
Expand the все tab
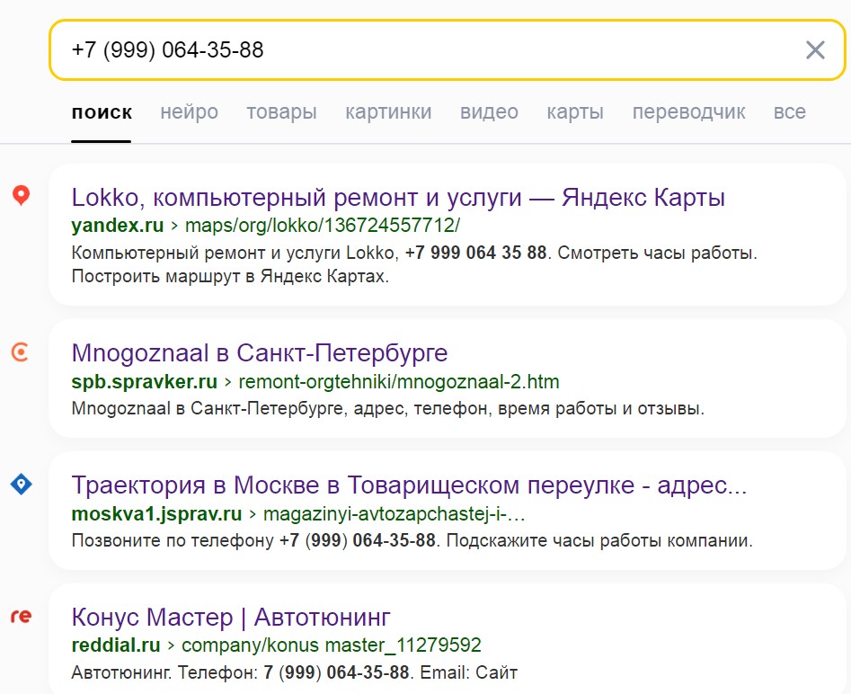click(x=789, y=111)
